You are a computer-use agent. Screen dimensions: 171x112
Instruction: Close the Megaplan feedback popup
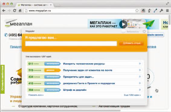(144, 32)
